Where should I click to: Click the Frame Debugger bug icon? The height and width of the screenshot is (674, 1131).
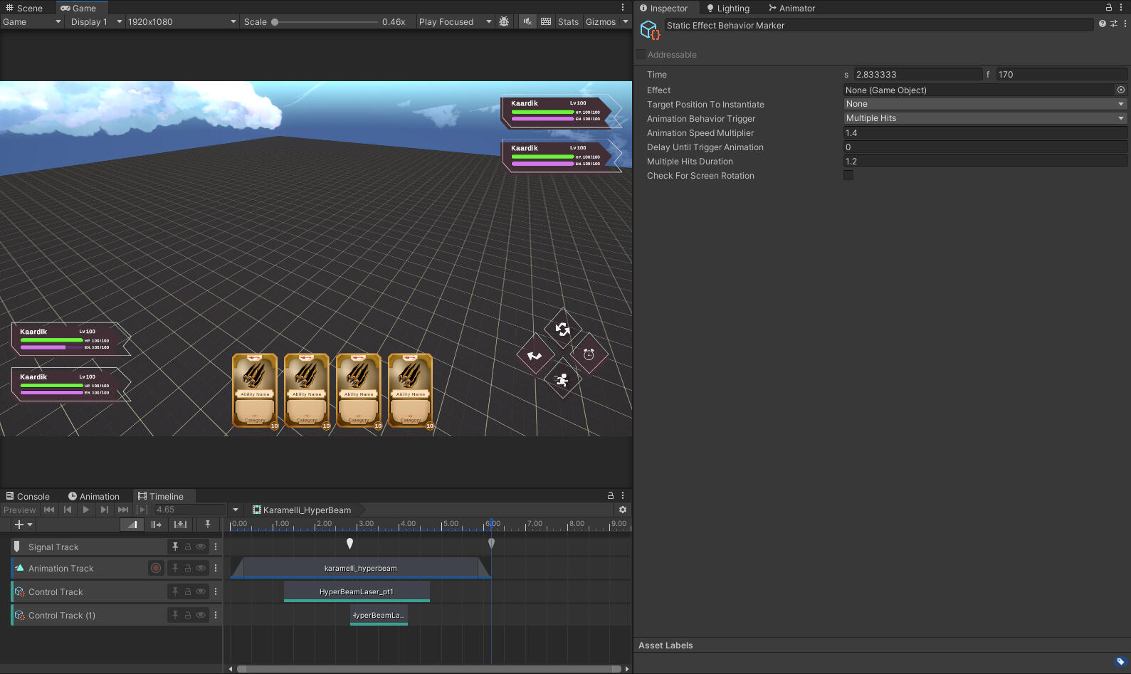(x=504, y=22)
